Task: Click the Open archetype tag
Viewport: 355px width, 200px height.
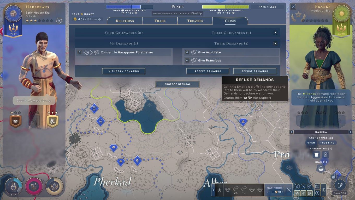Action: tap(311, 143)
